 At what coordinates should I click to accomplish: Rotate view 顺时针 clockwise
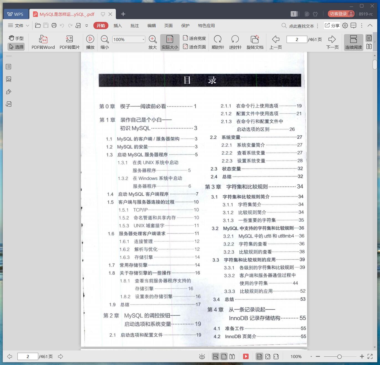[x=218, y=42]
